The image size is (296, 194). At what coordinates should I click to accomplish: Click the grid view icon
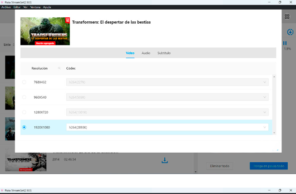287,17
